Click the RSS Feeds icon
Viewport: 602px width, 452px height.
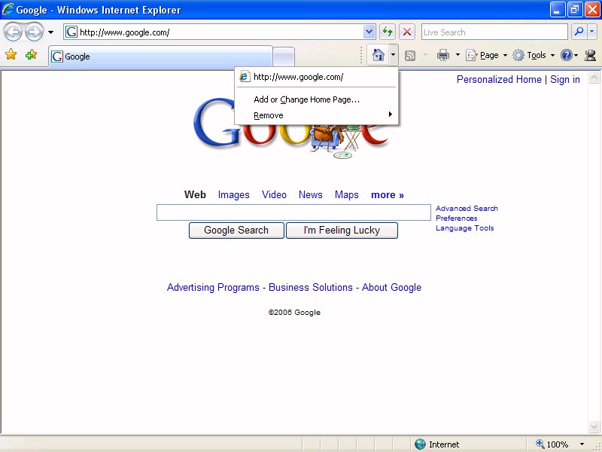coord(410,55)
